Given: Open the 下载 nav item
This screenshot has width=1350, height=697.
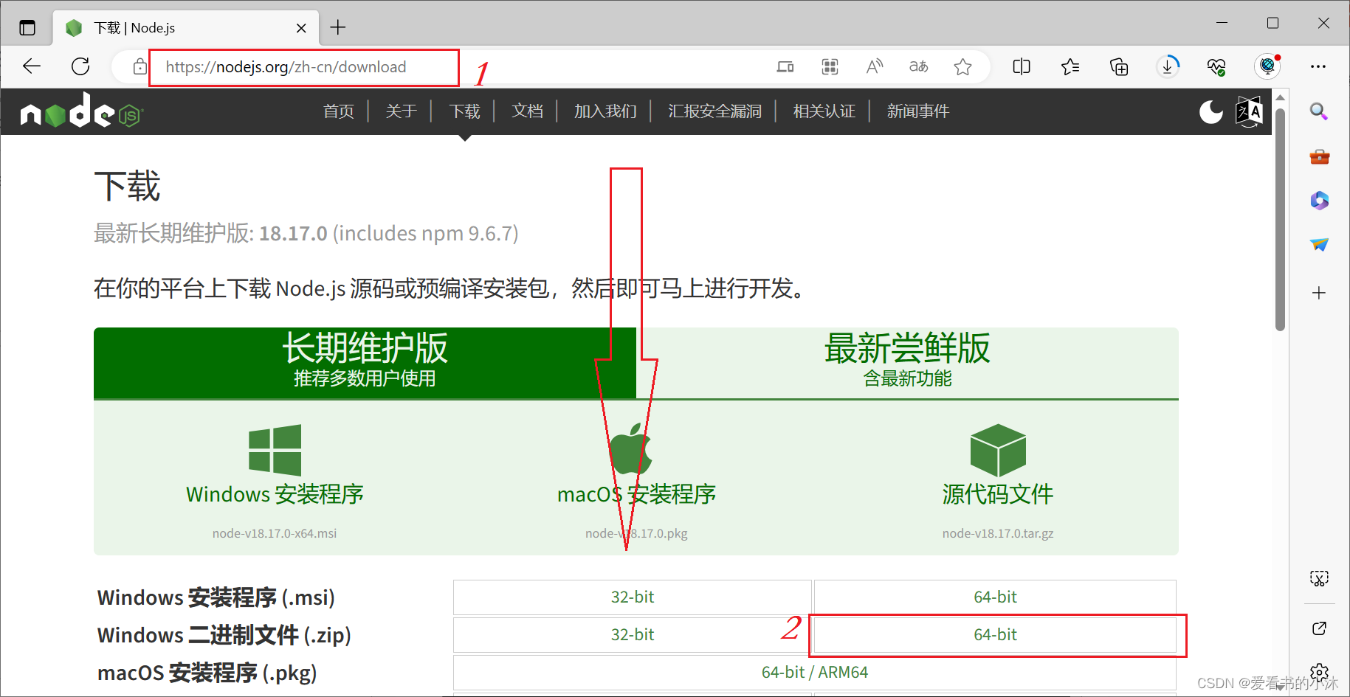Looking at the screenshot, I should (x=465, y=111).
